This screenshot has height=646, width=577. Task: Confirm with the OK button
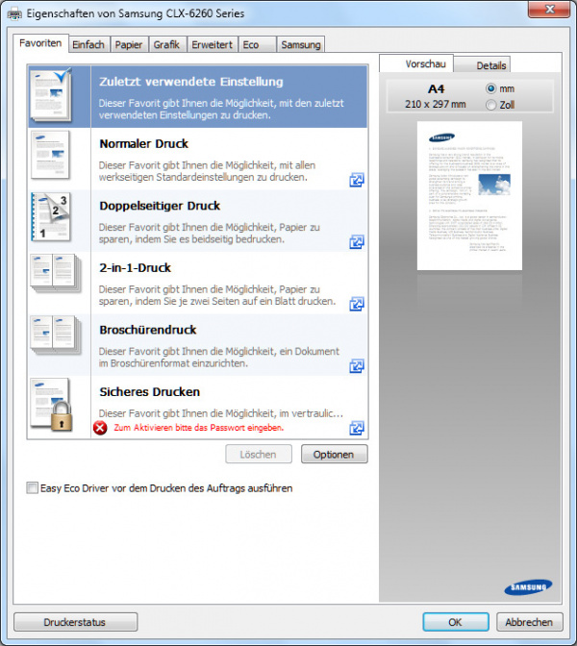[x=456, y=622]
